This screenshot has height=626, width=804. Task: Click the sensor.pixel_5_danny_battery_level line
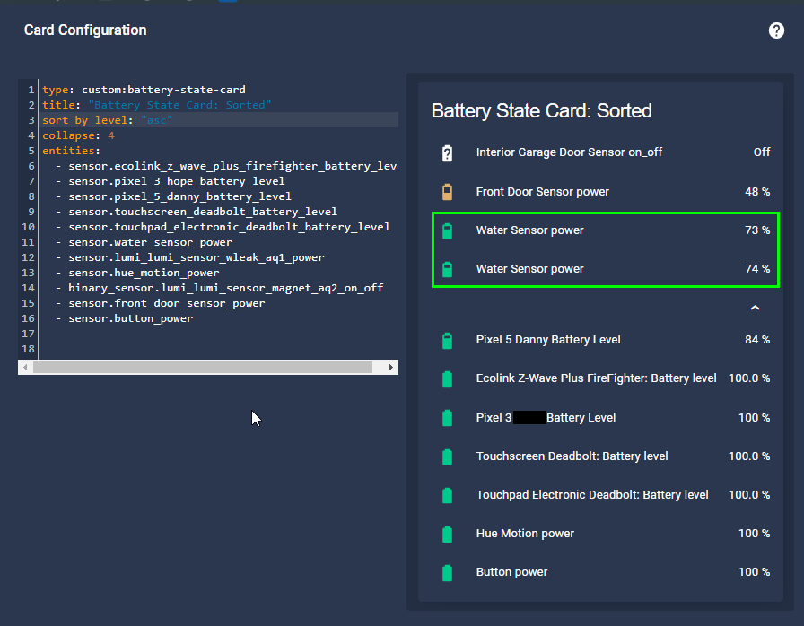click(179, 196)
